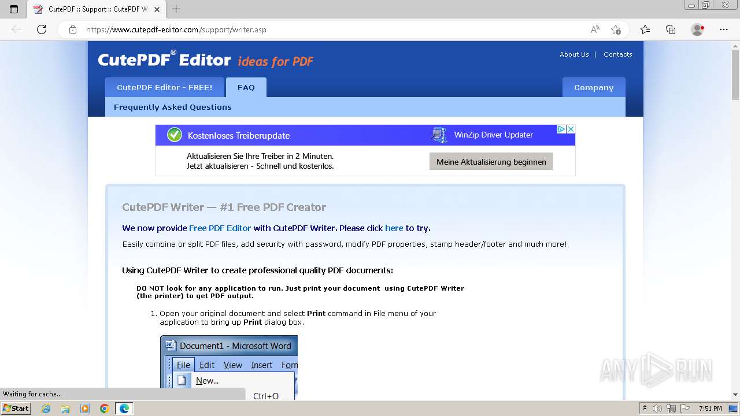Open the Collections icon

(x=671, y=29)
